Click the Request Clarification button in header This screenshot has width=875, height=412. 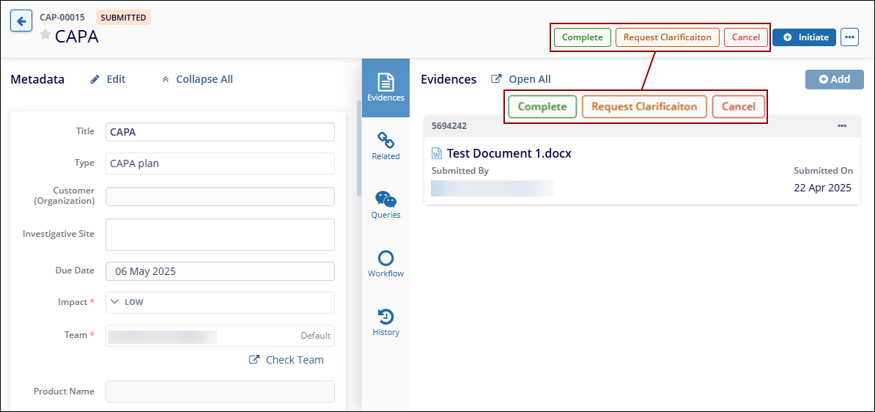(x=667, y=37)
